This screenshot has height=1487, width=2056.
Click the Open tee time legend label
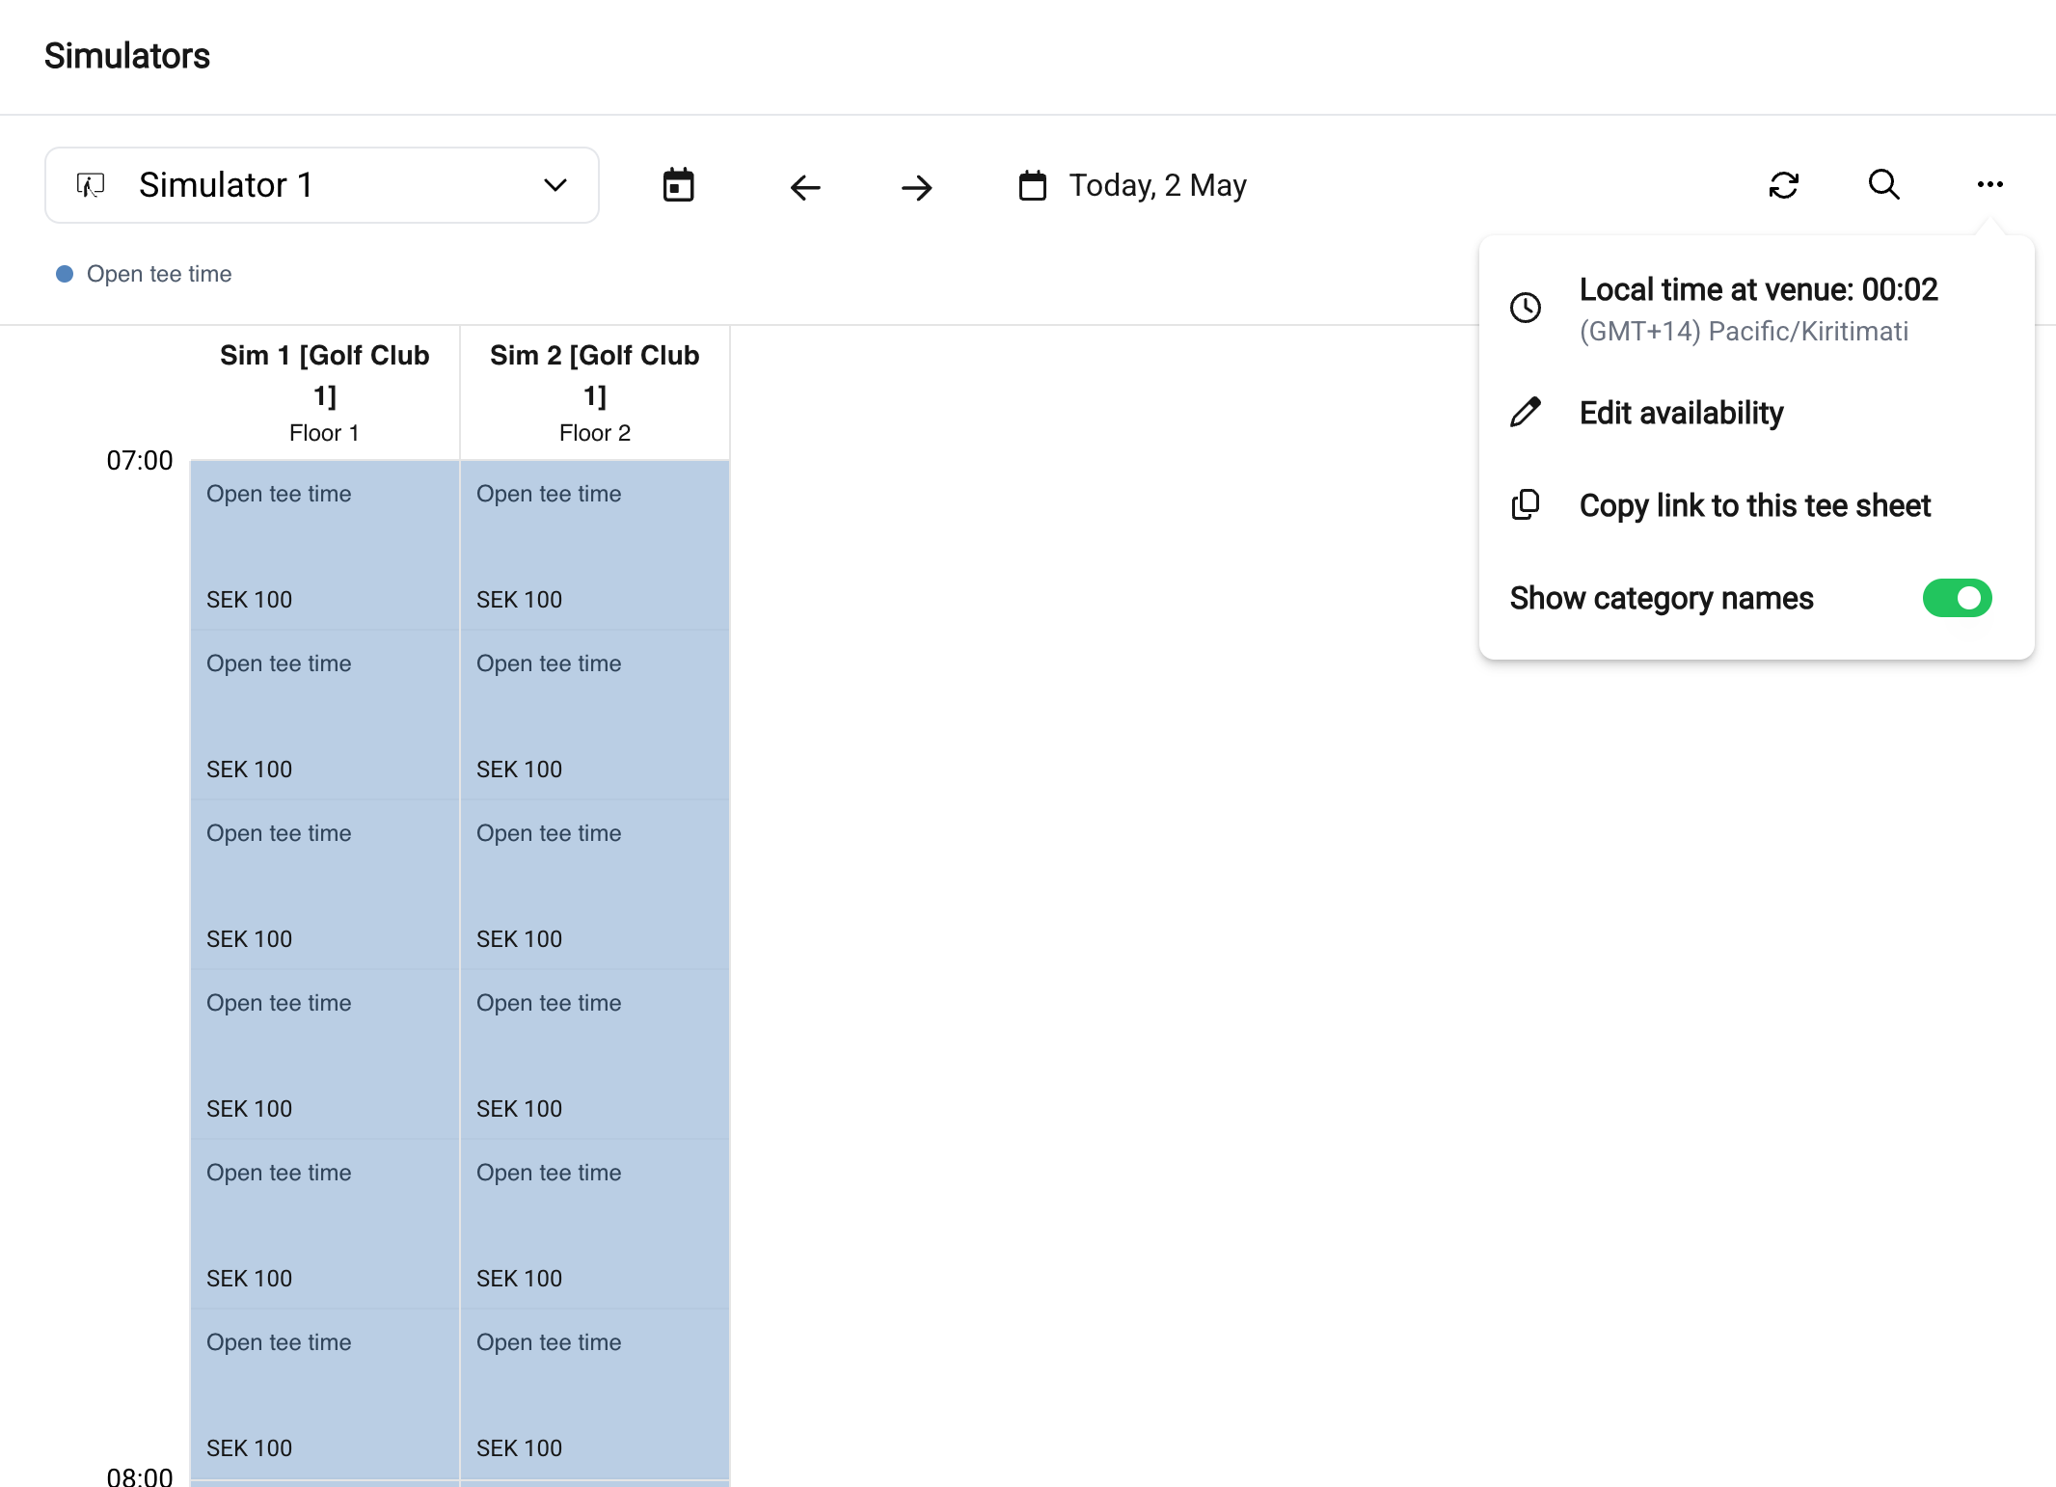tap(159, 274)
